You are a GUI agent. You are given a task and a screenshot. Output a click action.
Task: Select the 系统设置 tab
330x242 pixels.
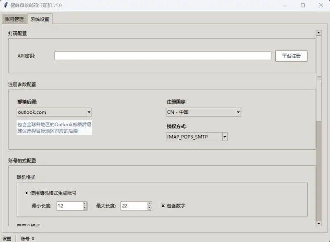pyautogui.click(x=41, y=19)
